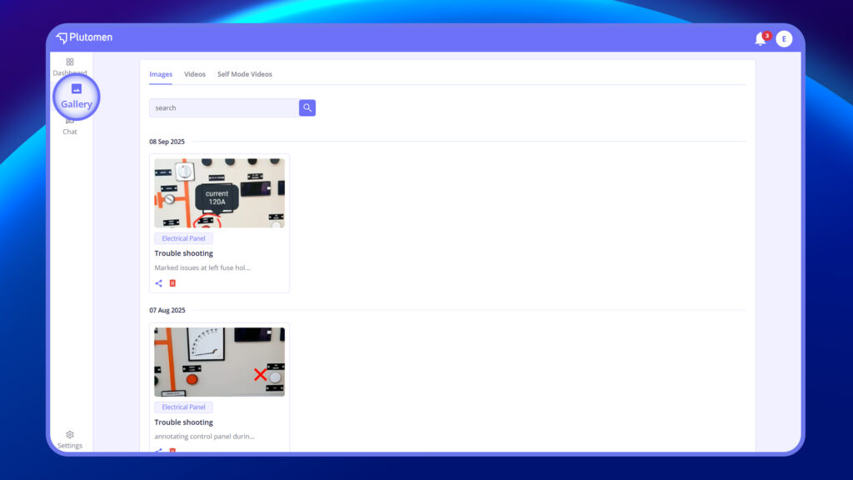The image size is (853, 480).
Task: Open Dashboard in sidebar
Action: [70, 67]
